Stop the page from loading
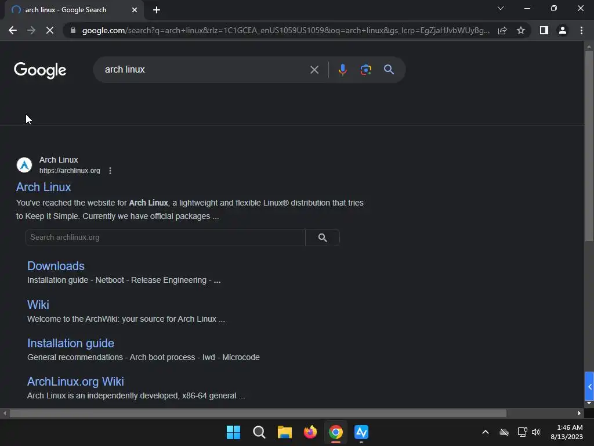 50,30
